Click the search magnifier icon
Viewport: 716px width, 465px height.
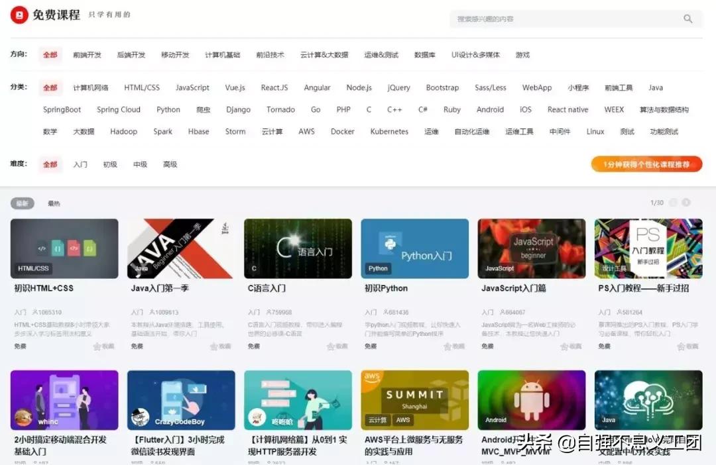687,19
